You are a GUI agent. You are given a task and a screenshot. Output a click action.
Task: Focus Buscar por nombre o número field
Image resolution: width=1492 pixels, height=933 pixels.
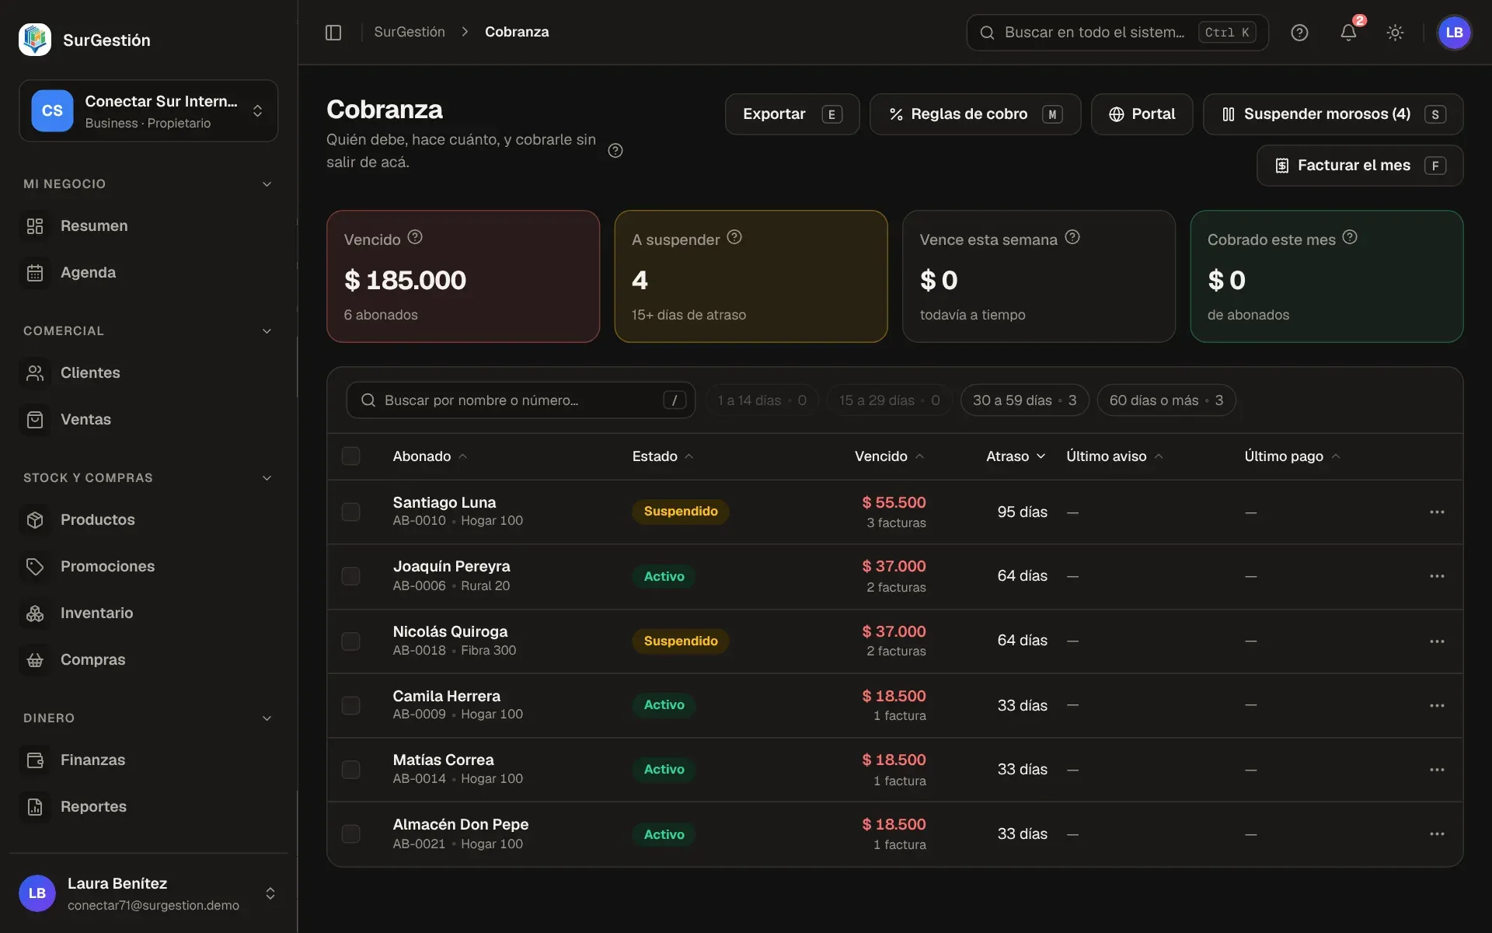(x=521, y=400)
